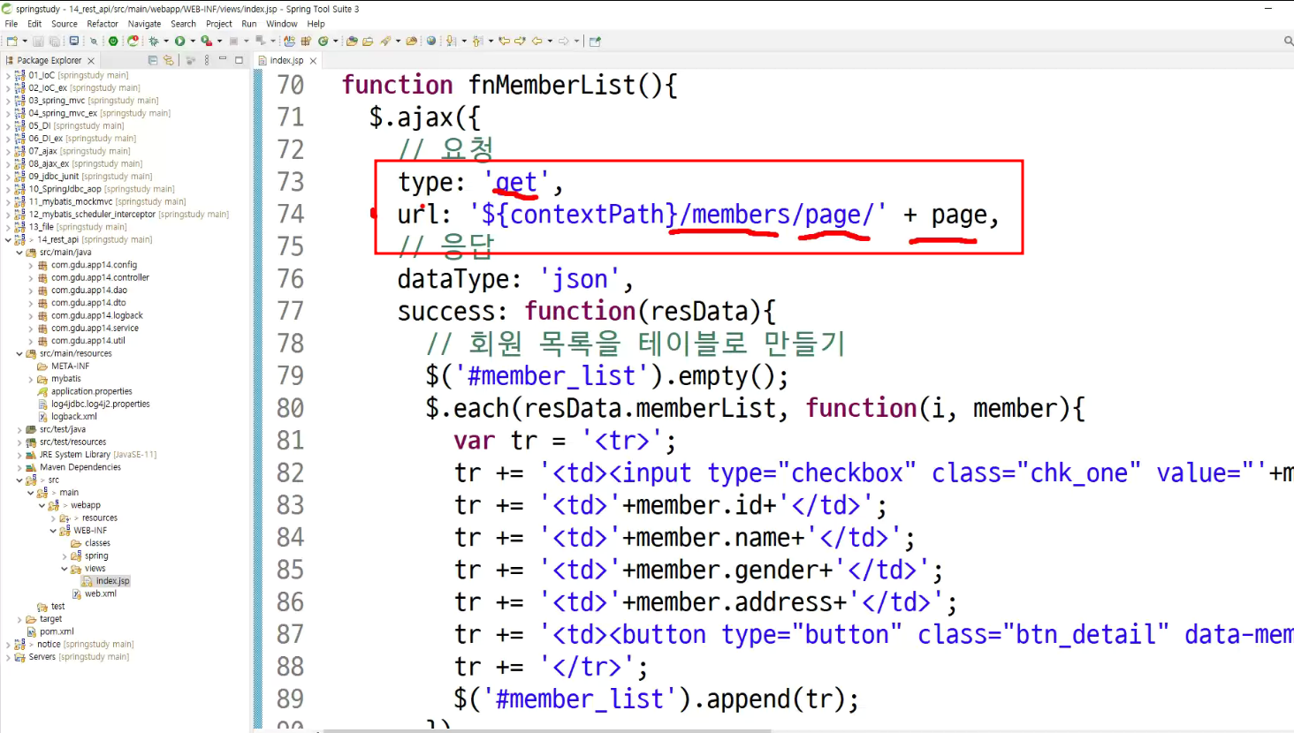Select application.properties file
1294x733 pixels.
pos(91,391)
